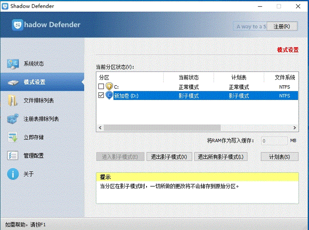
Task: Select the C: partition row name
Action: click(116, 87)
